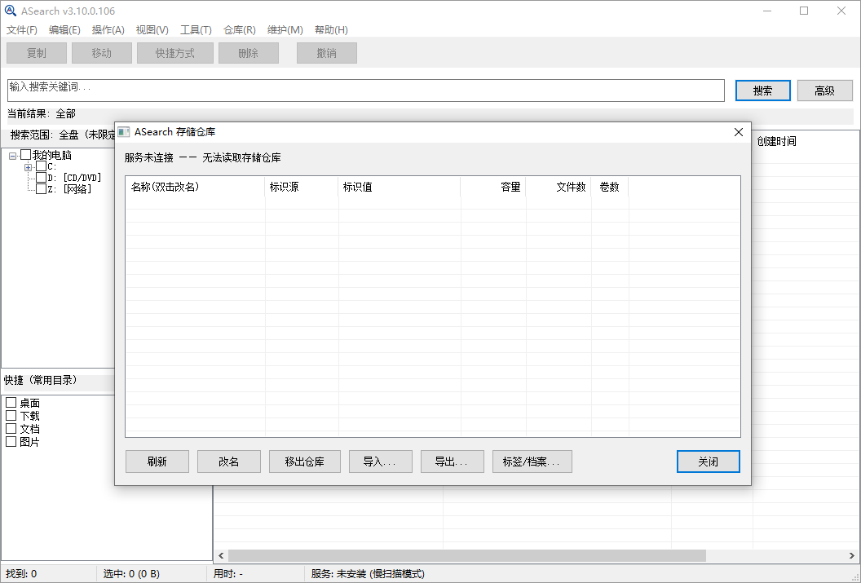Enable the 下载 quick directory checkbox
This screenshot has height=583, width=861.
(11, 416)
